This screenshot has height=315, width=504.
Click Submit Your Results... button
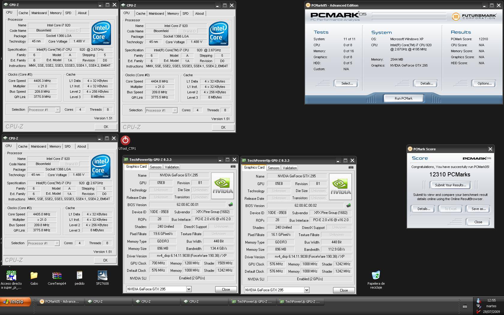pos(451,185)
